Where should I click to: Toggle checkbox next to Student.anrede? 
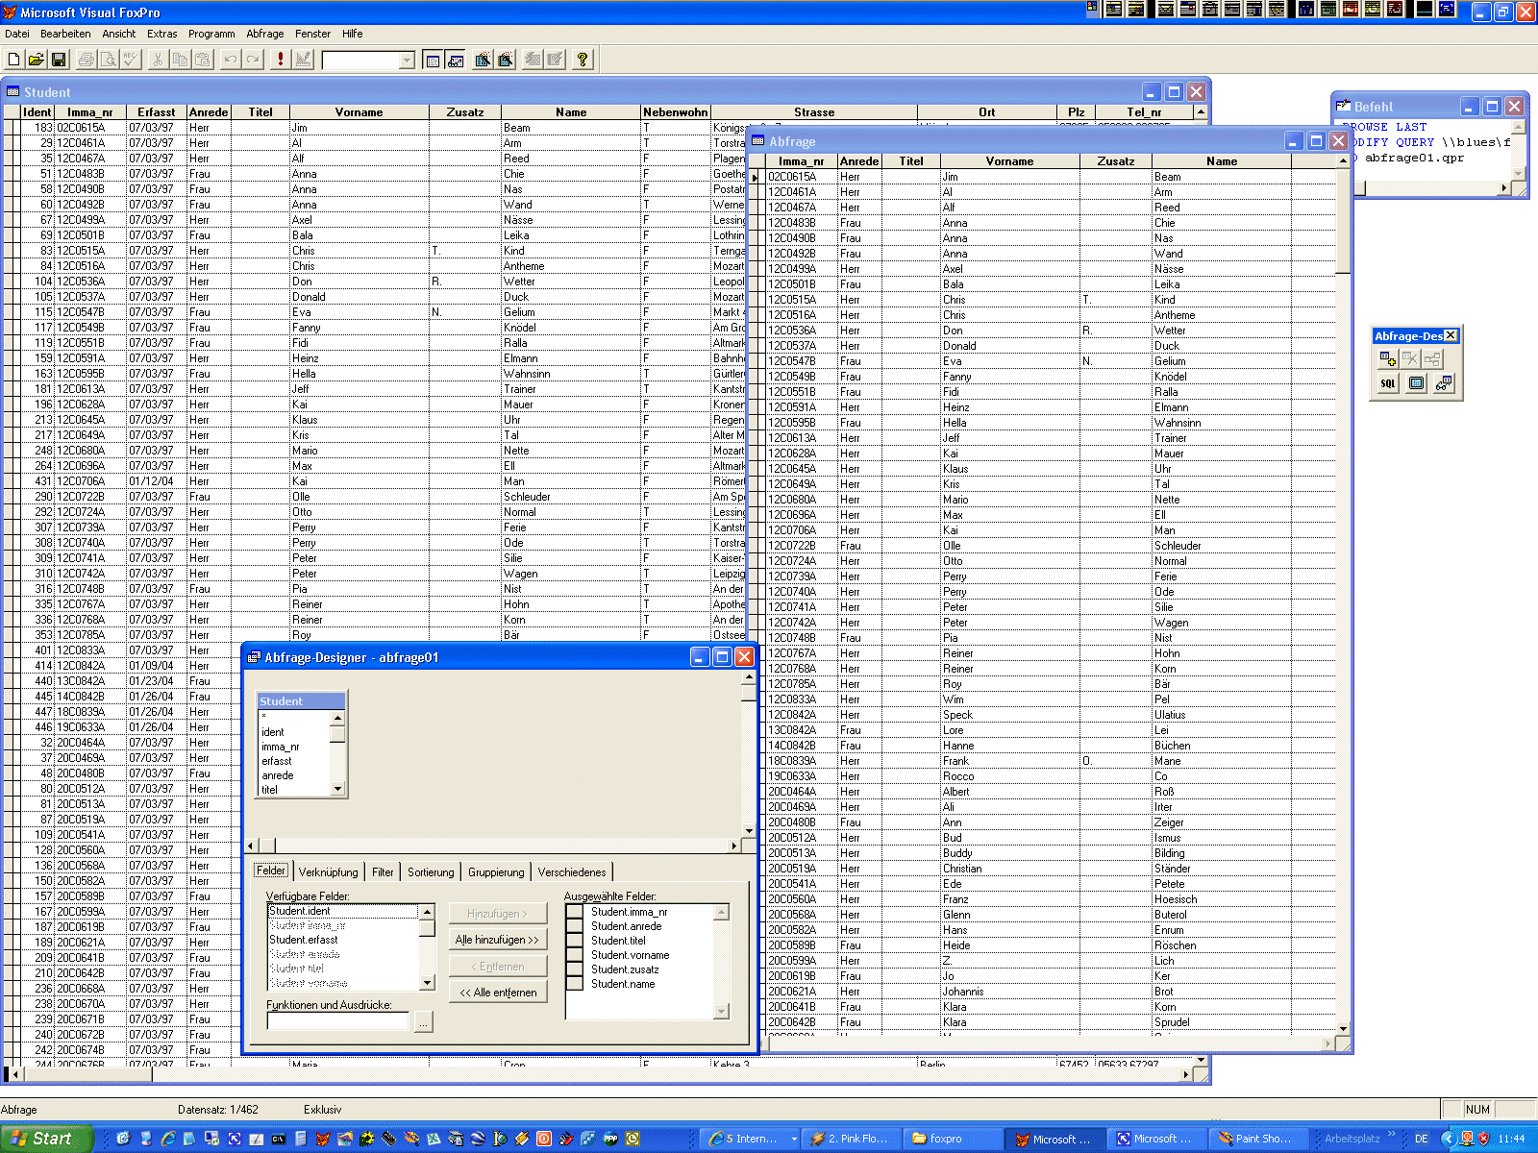tap(575, 926)
